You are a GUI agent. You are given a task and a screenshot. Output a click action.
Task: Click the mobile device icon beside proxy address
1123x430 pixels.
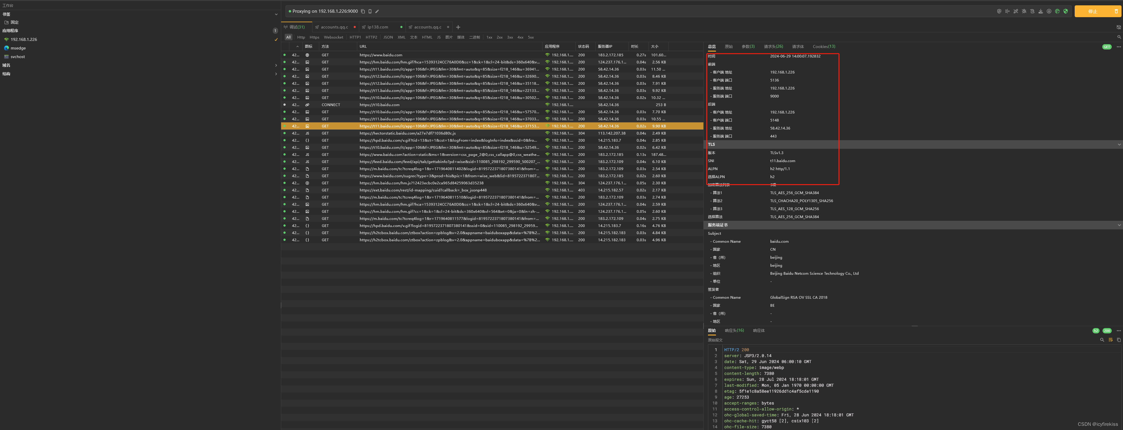click(x=370, y=11)
